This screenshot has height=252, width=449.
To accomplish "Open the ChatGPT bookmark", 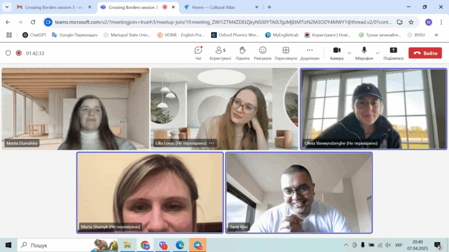I will click(x=34, y=35).
